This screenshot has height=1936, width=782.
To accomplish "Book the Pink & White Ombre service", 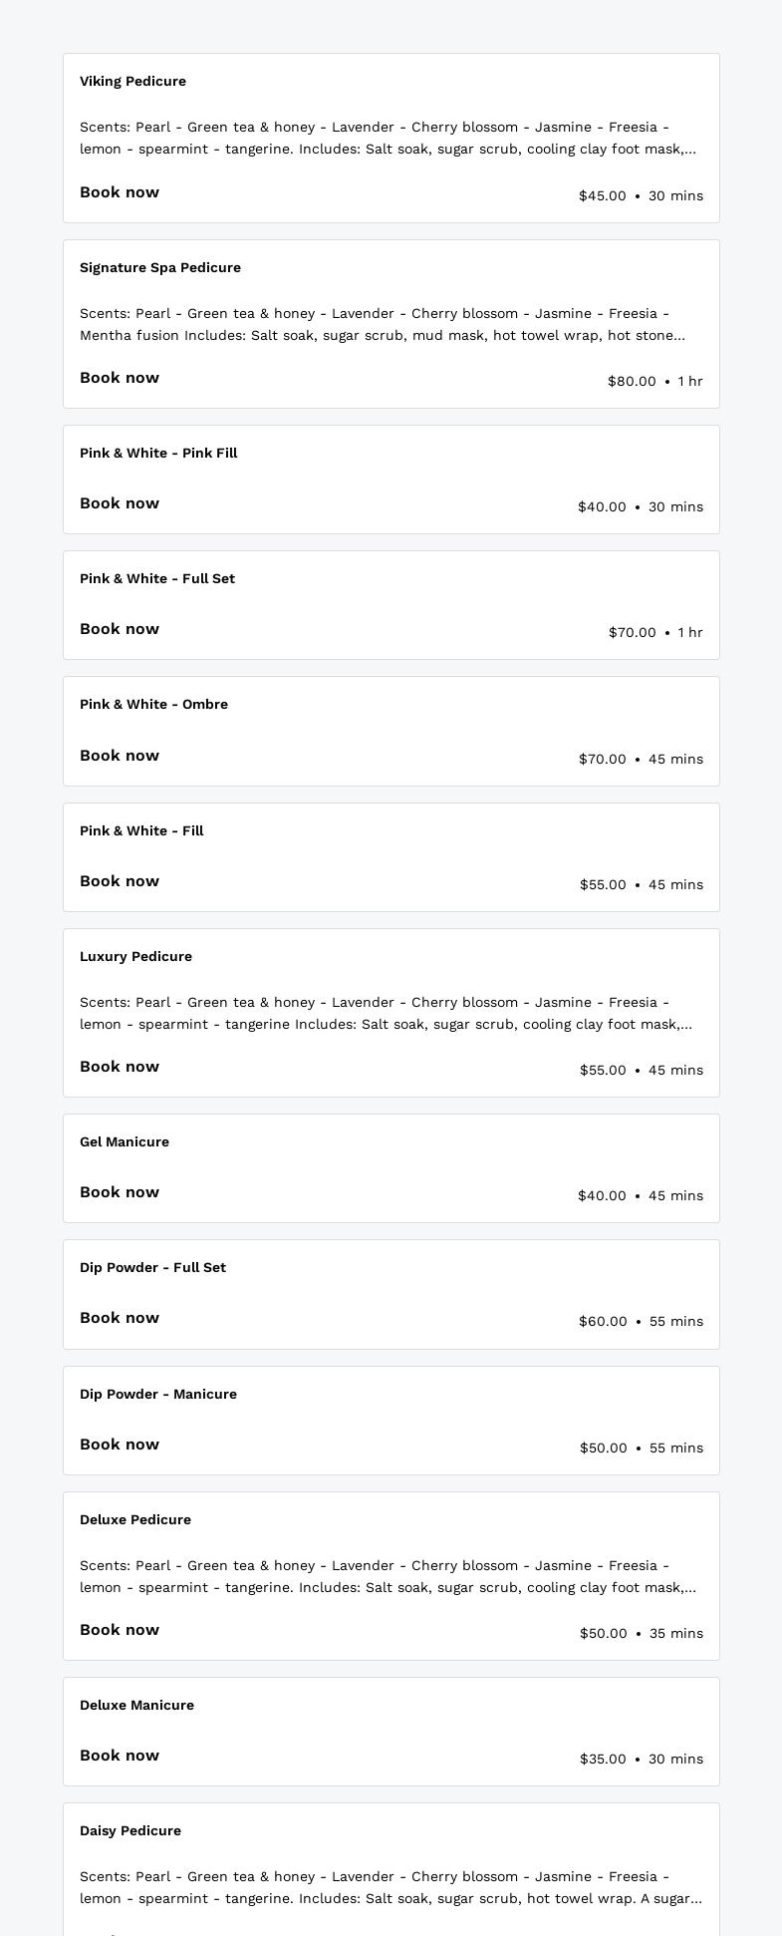I will click(x=120, y=756).
